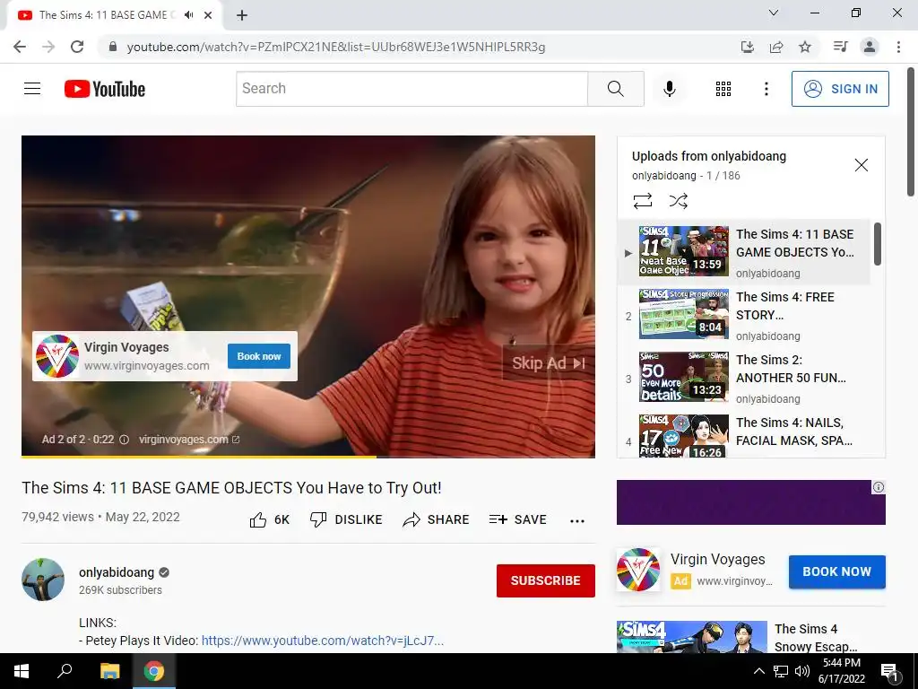Visit virginvoyages.com link in the ad bar
The width and height of the screenshot is (918, 689).
[x=189, y=440]
